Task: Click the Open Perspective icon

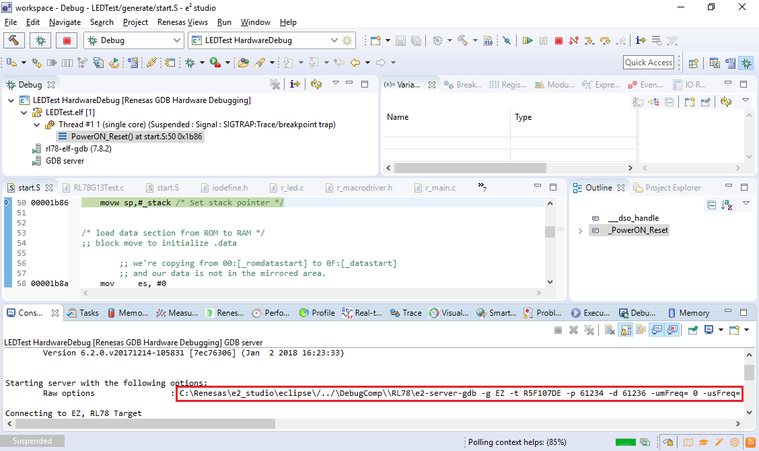Action: (693, 63)
